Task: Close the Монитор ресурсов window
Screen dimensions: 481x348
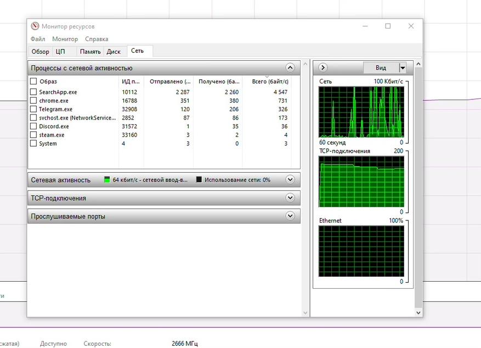Action: pyautogui.click(x=411, y=26)
